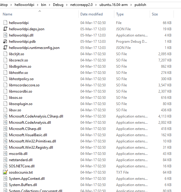Click the netstandard.dll file icon

tap(5, 160)
